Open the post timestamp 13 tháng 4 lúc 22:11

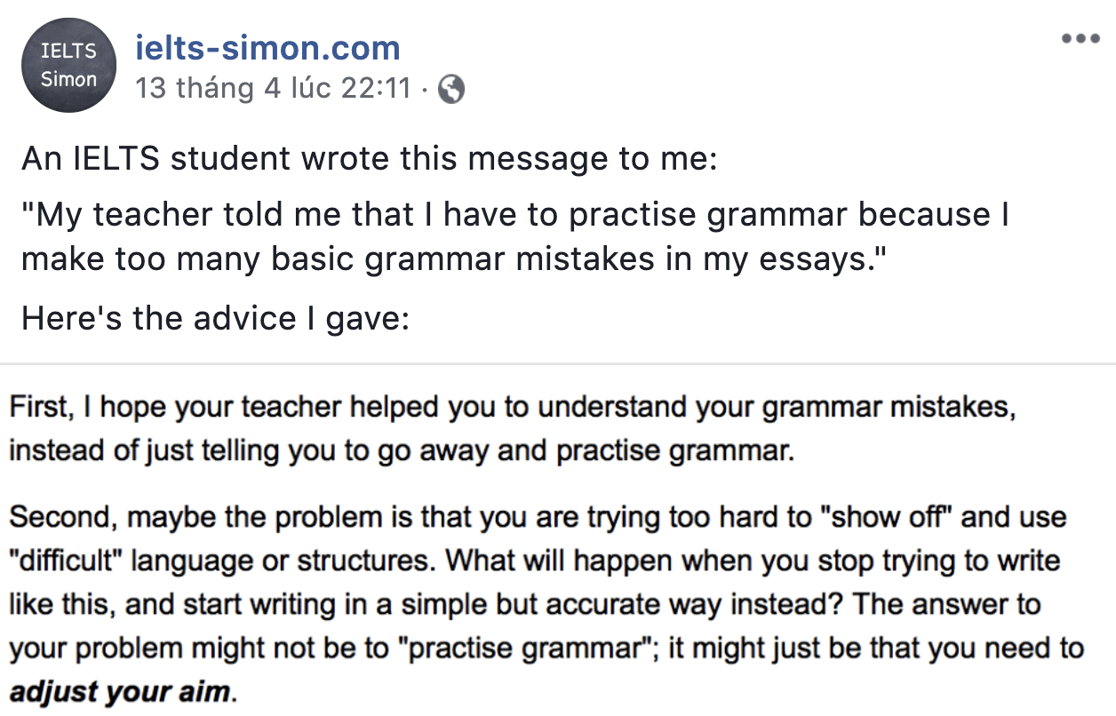coord(274,88)
